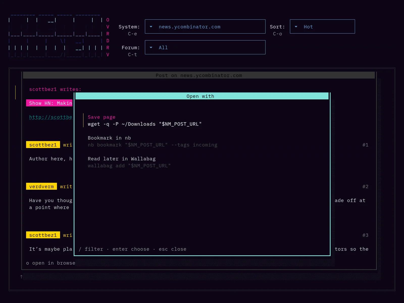Open the System dropdown news.ycombinator.com
Screen dimensions: 404x303
(x=205, y=27)
